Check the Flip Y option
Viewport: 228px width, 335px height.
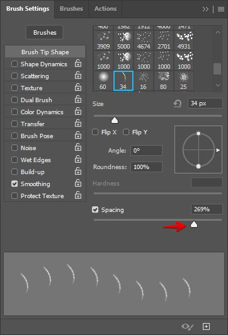click(x=126, y=132)
